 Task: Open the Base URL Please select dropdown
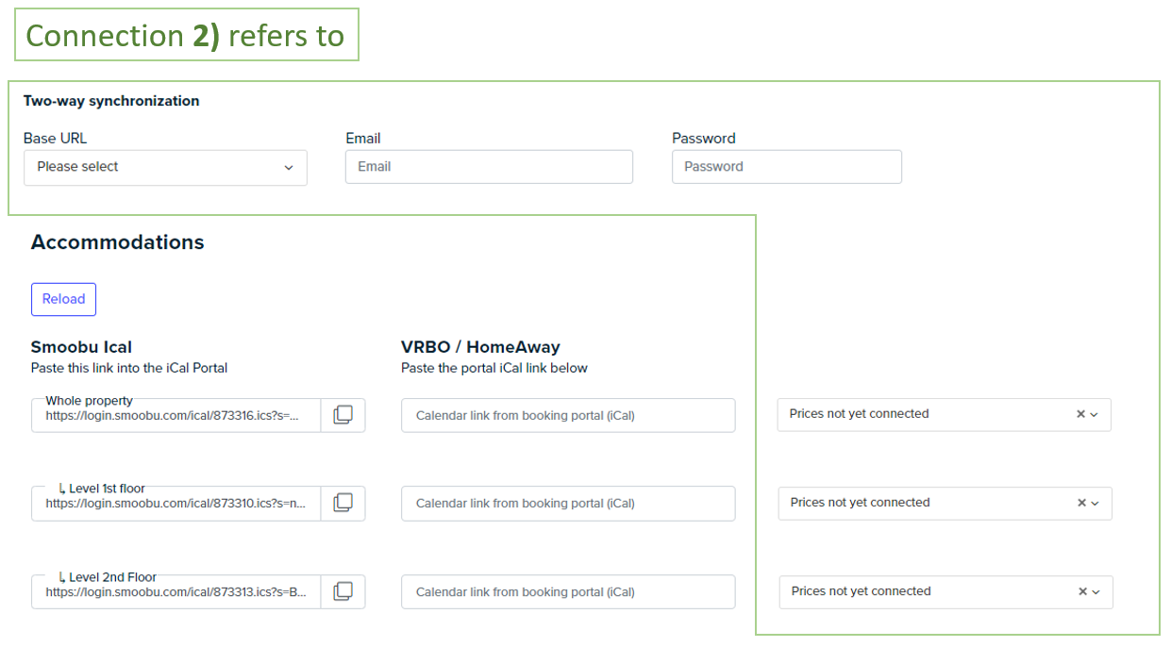pos(165,167)
